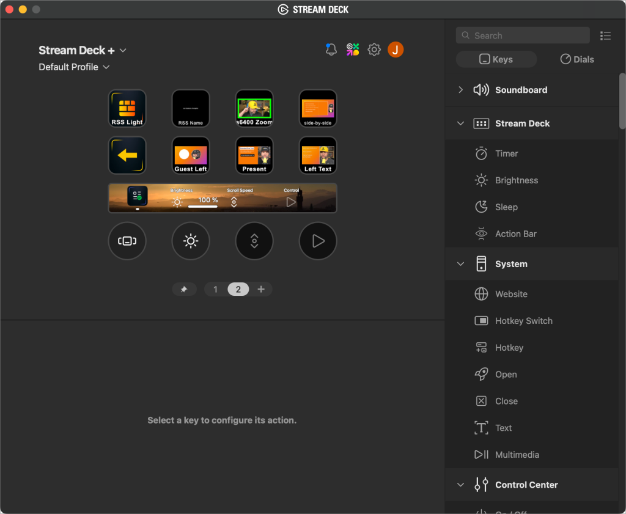
Task: Select the Timer action
Action: click(506, 153)
